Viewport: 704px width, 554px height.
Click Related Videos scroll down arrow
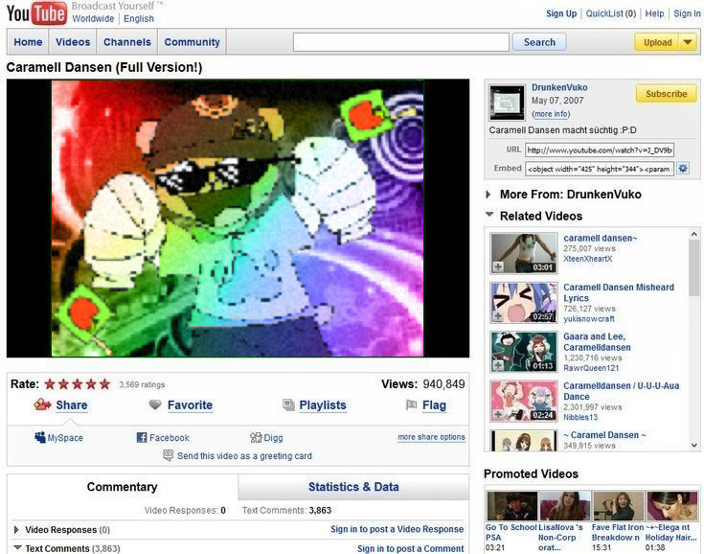[693, 446]
